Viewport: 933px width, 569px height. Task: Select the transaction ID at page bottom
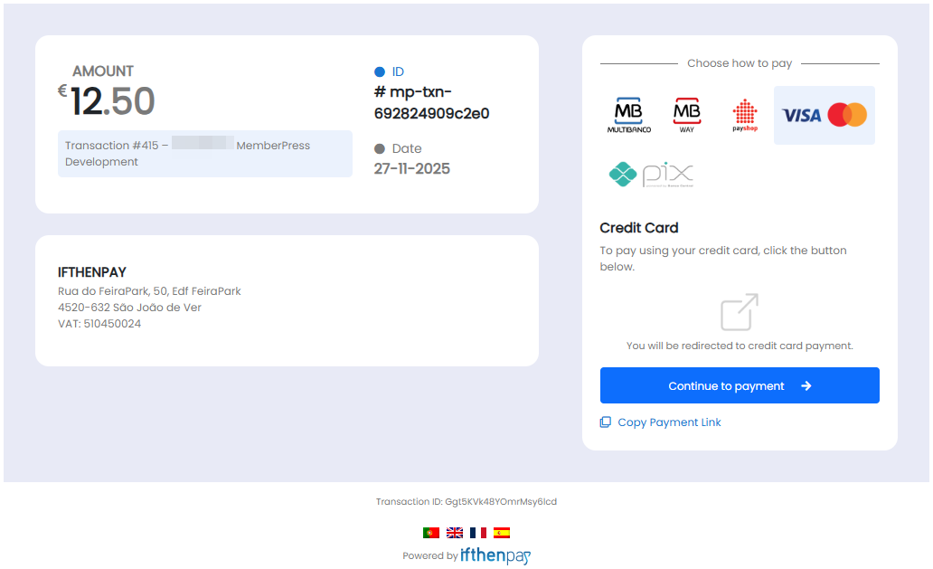(466, 501)
